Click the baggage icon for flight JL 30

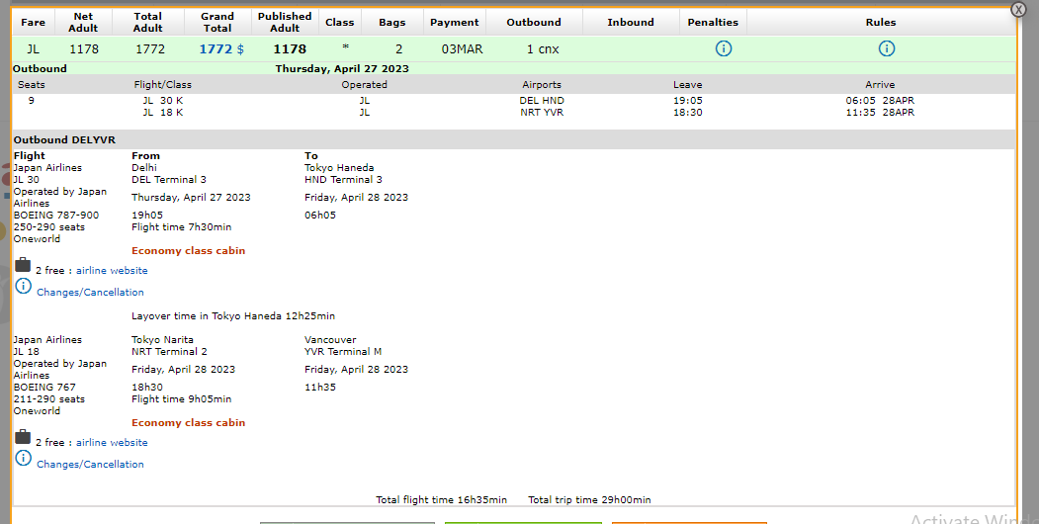(23, 265)
